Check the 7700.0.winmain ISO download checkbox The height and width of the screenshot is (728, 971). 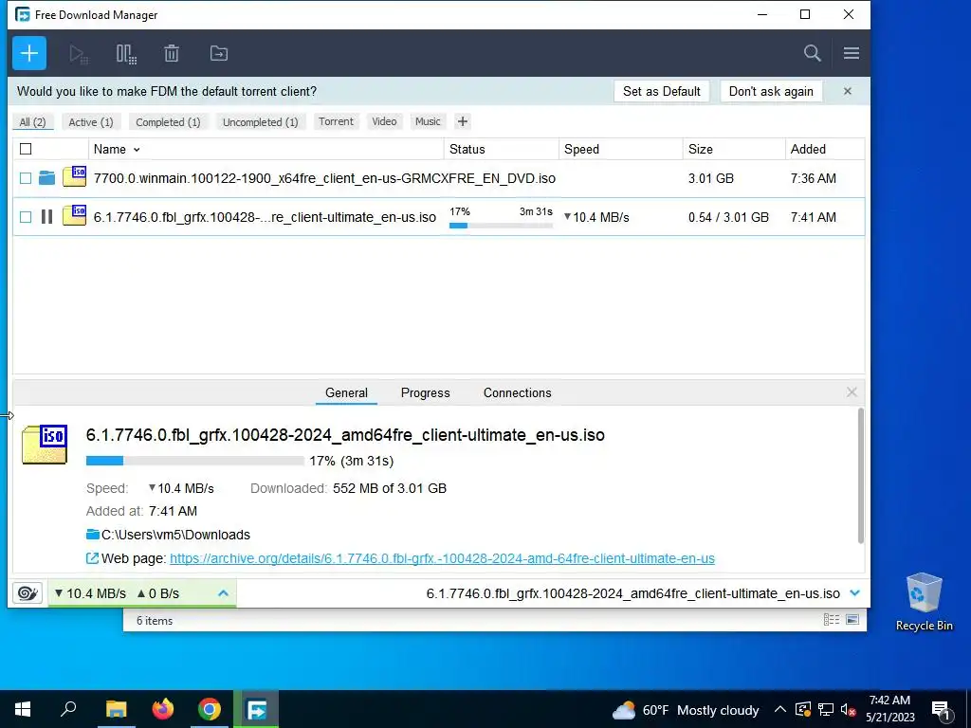pos(26,178)
